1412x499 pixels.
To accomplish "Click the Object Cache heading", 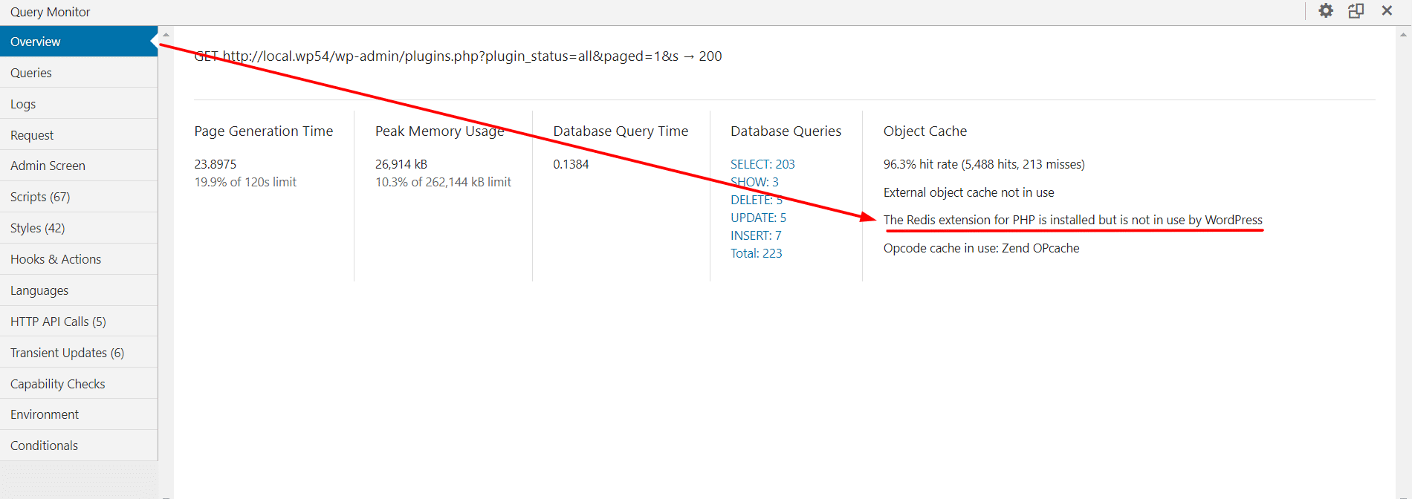I will [x=925, y=131].
